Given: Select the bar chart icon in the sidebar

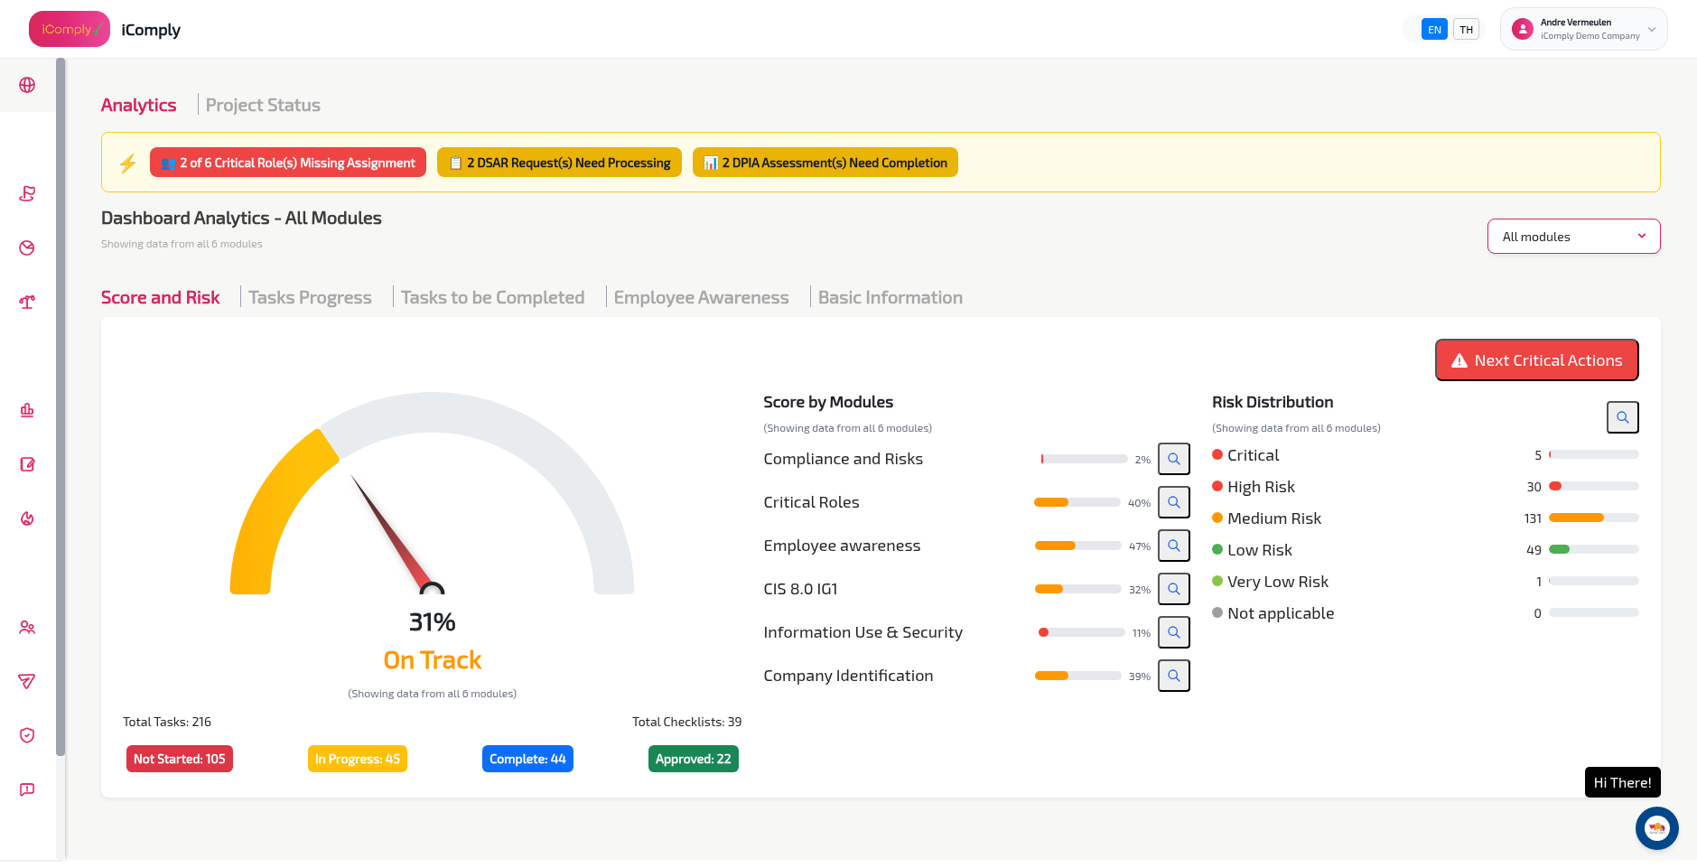Looking at the screenshot, I should pyautogui.click(x=27, y=410).
